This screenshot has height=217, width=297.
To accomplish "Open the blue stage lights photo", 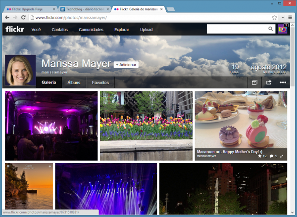I will tap(106, 189).
